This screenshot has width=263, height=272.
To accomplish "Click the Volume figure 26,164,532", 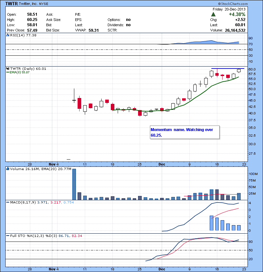I will pyautogui.click(x=235, y=30).
